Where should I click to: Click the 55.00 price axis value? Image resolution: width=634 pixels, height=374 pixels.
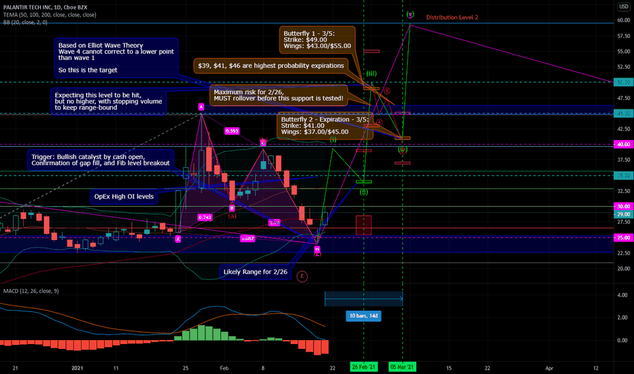coord(624,52)
